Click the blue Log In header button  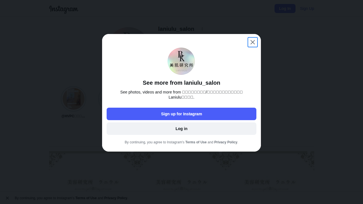point(285,8)
